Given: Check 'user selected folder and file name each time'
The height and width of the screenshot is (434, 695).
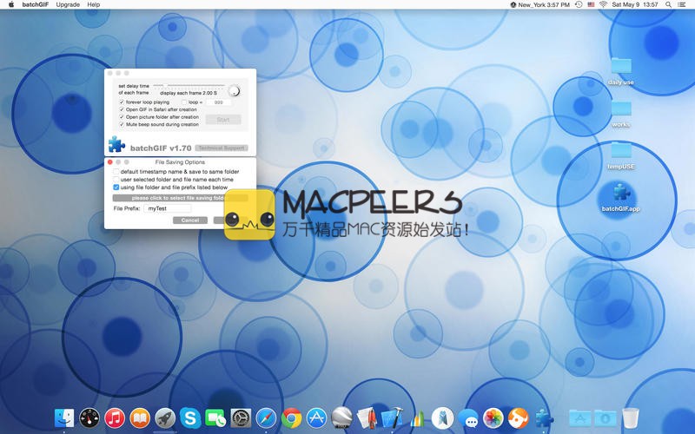Looking at the screenshot, I should [116, 180].
